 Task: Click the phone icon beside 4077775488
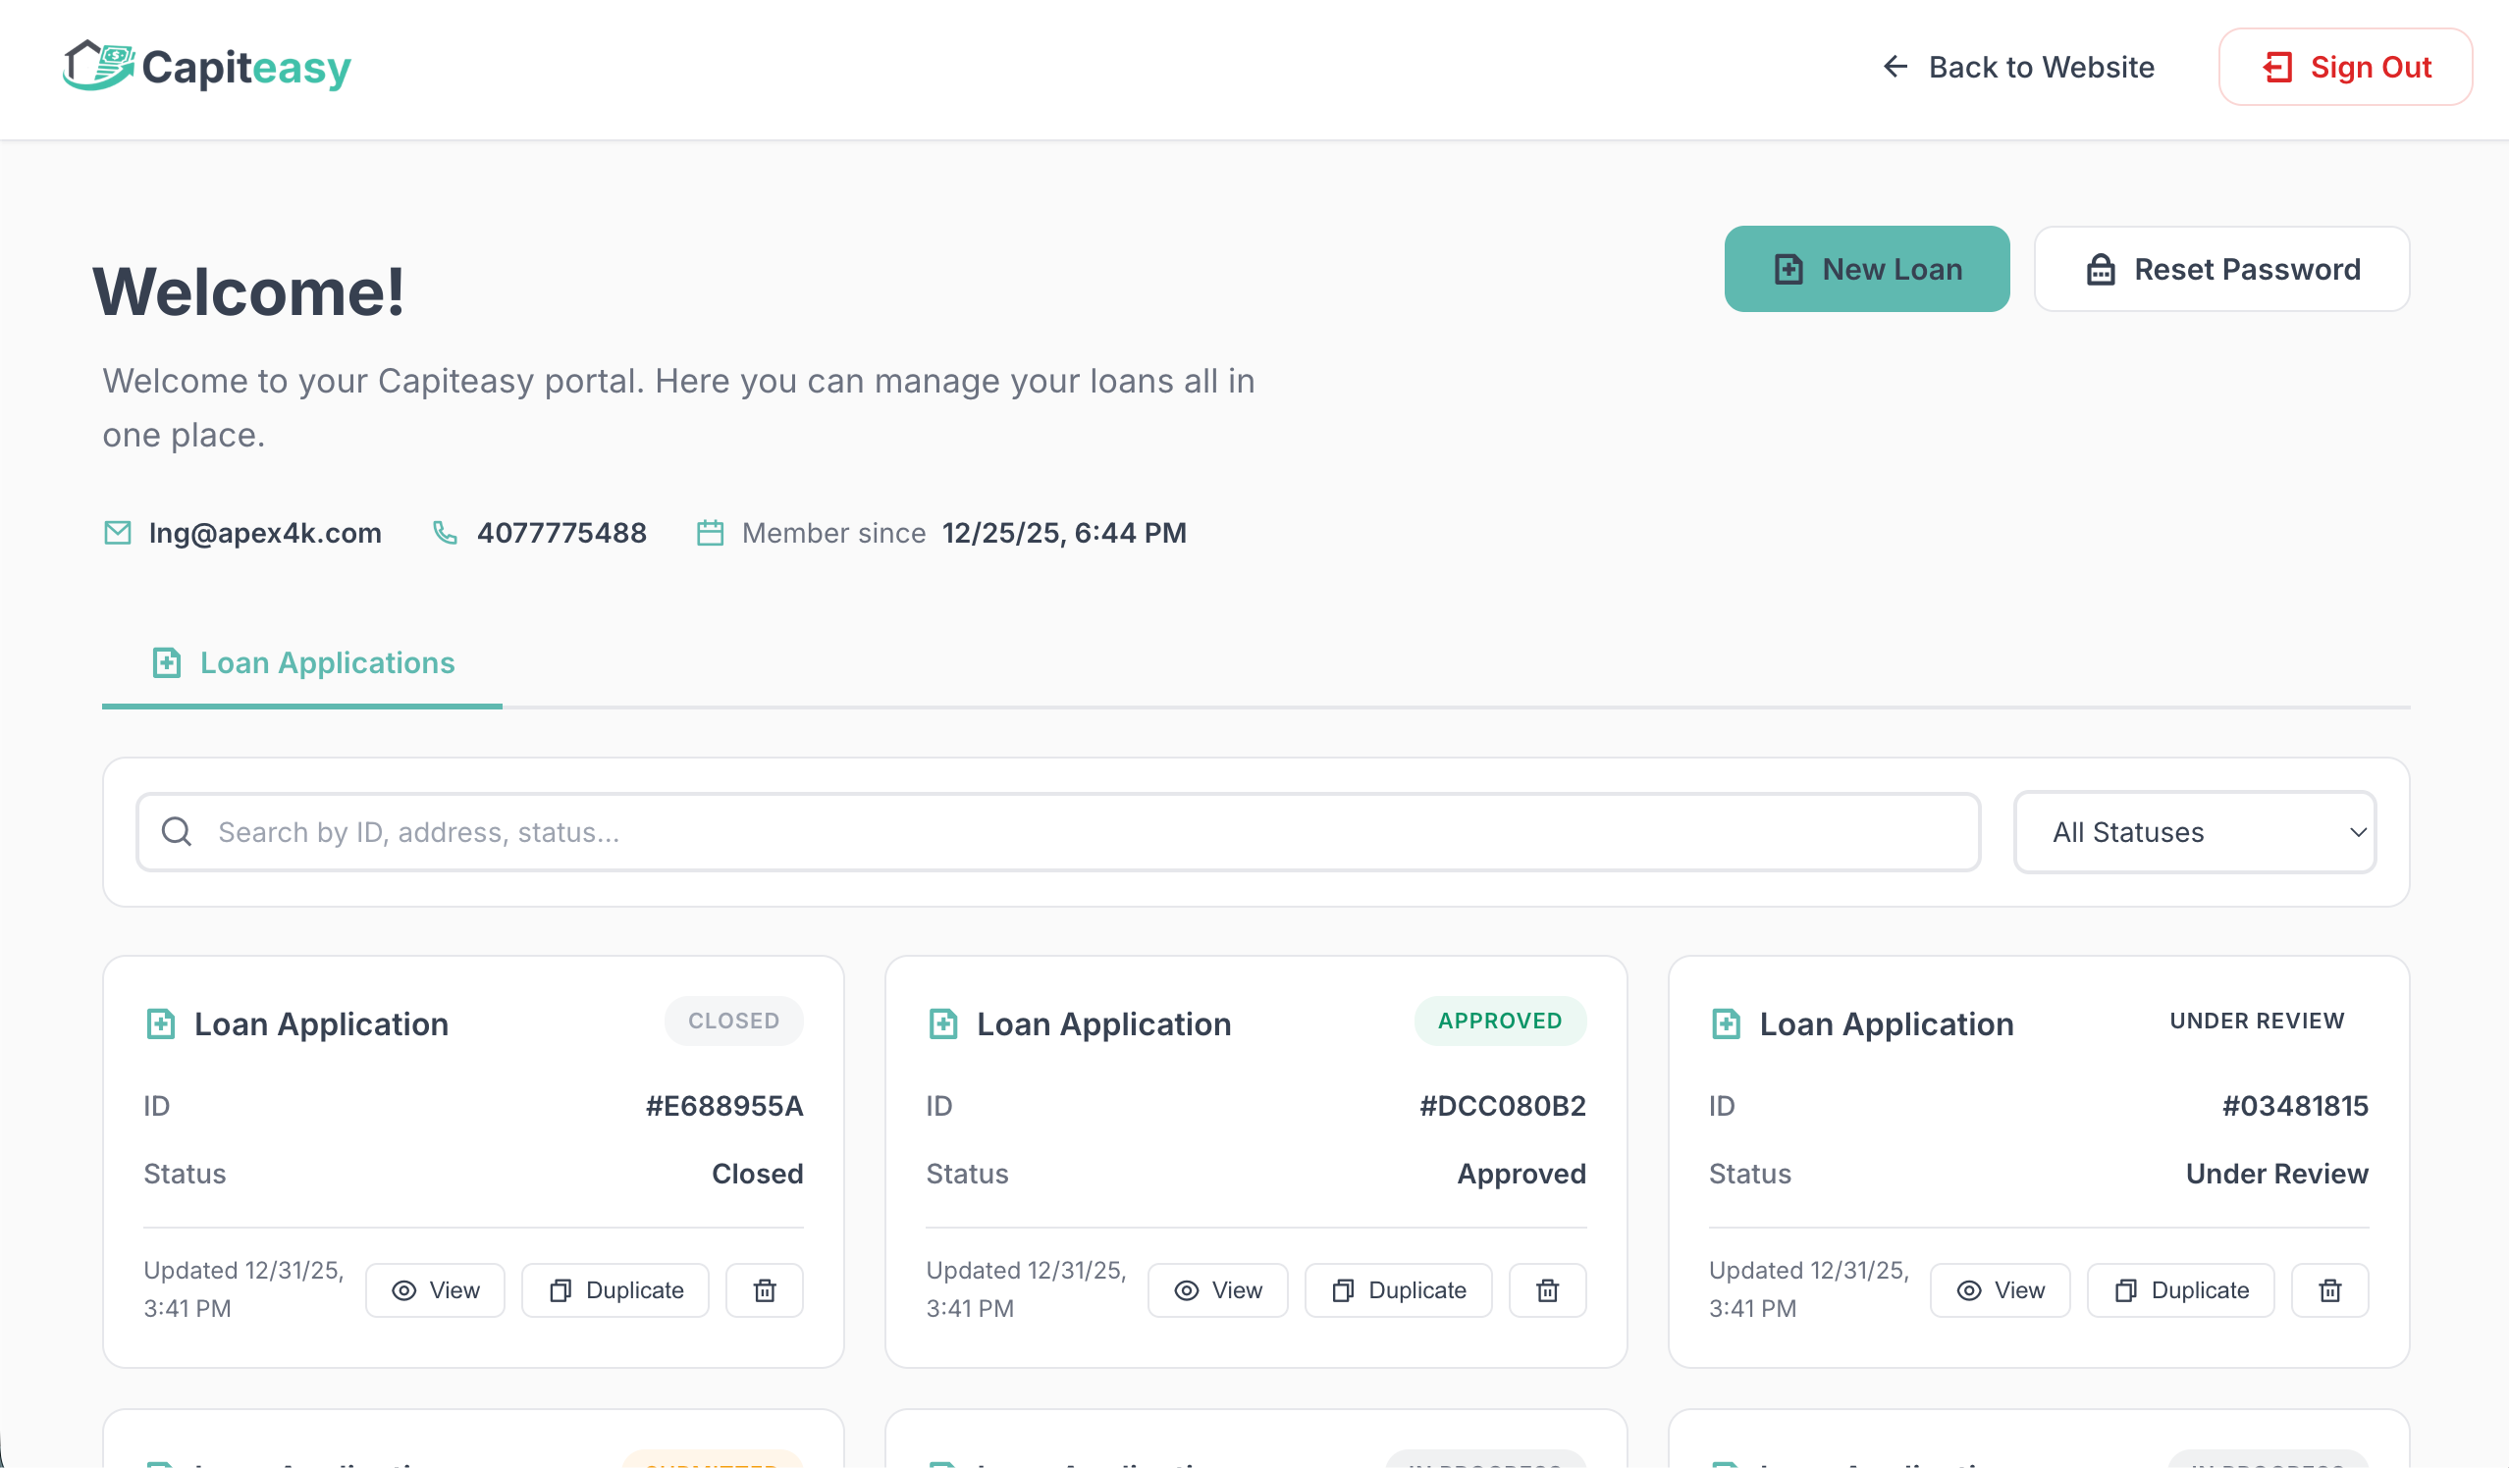click(x=443, y=533)
